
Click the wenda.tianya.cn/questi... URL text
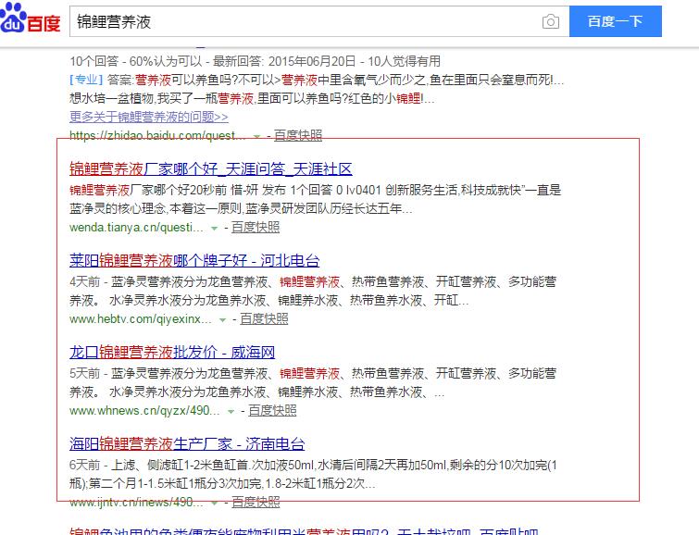[136, 228]
